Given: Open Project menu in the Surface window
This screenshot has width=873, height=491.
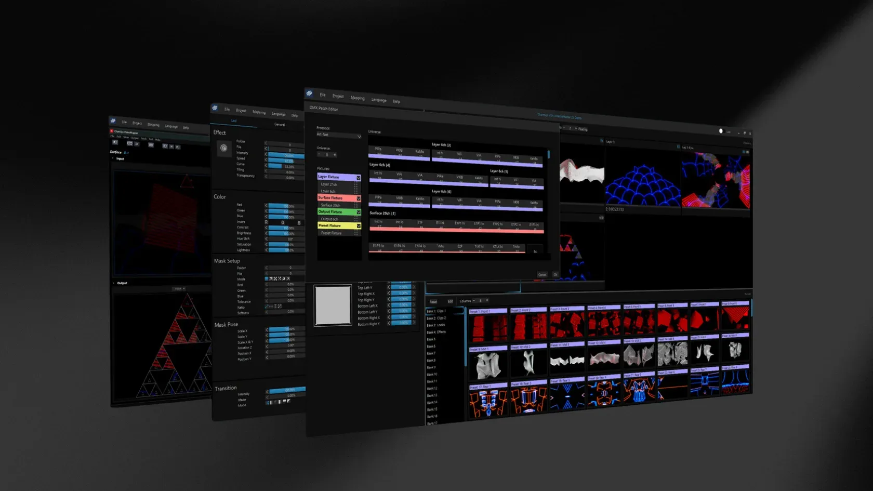Looking at the screenshot, I should coord(137,123).
